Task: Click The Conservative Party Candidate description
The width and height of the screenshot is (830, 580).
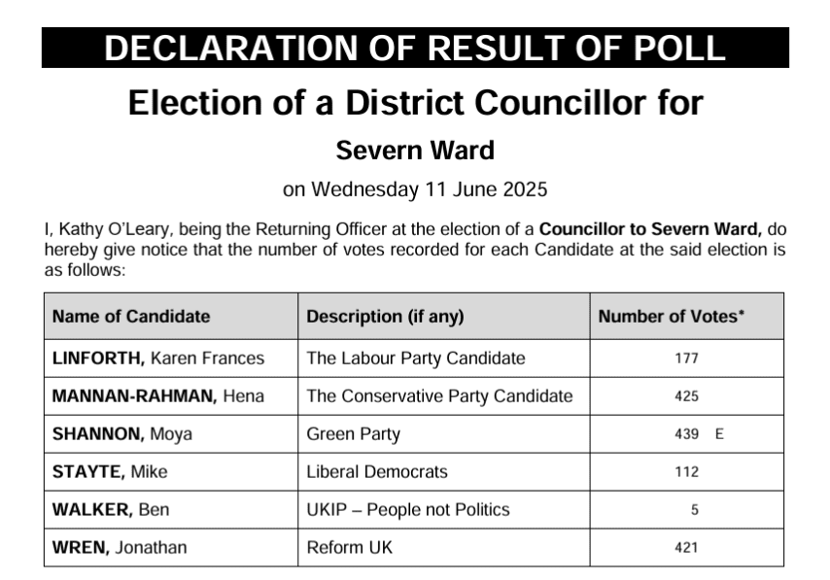Action: pyautogui.click(x=439, y=396)
